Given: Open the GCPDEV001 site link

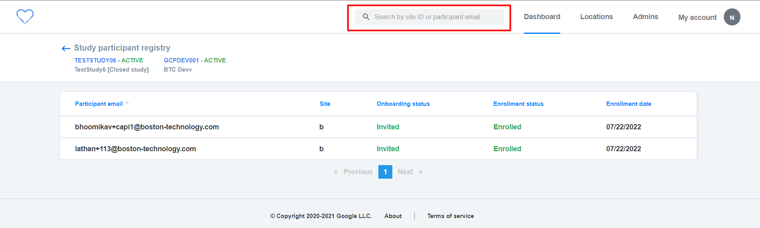Looking at the screenshot, I should pyautogui.click(x=181, y=60).
